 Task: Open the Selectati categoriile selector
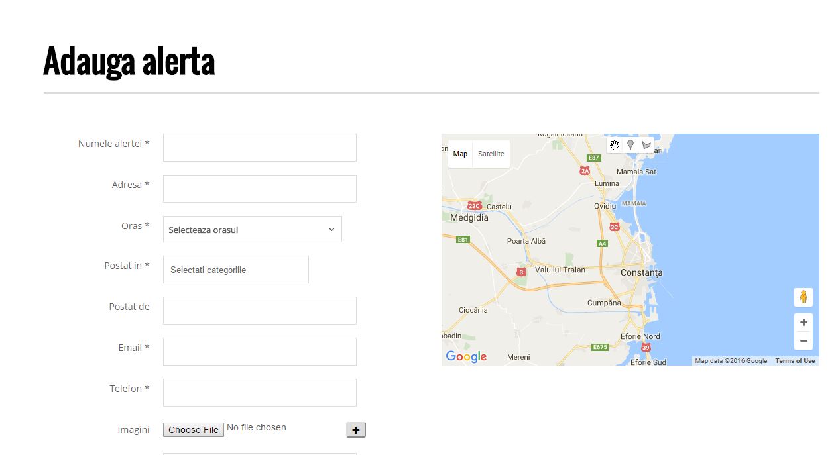coord(236,270)
